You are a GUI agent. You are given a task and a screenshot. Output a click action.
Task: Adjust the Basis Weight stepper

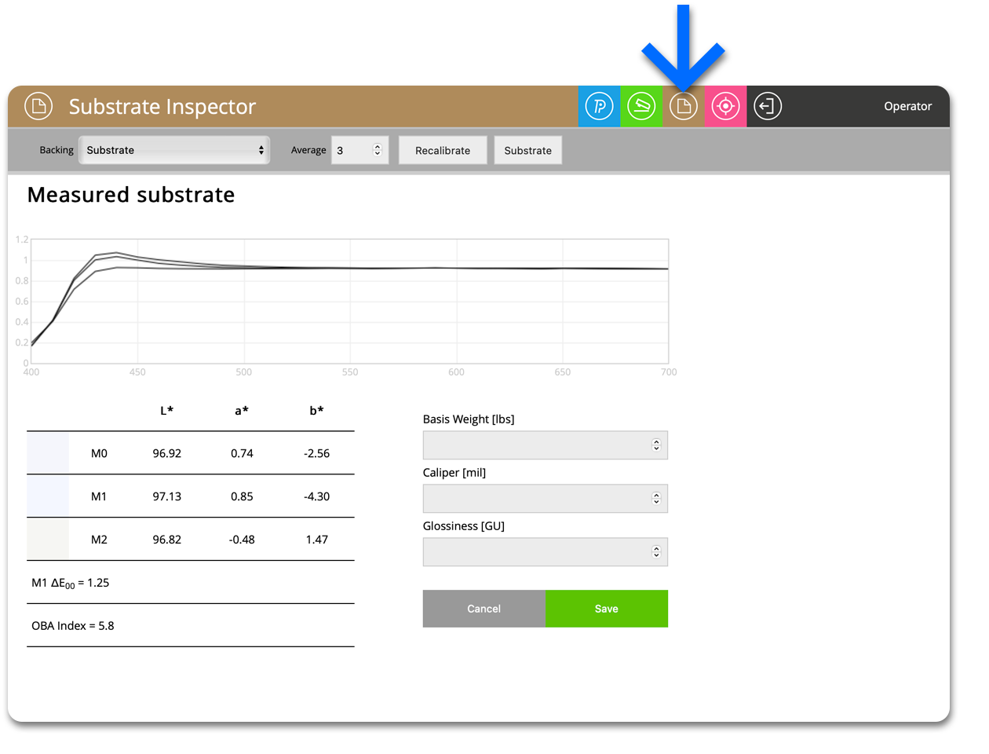(x=656, y=445)
